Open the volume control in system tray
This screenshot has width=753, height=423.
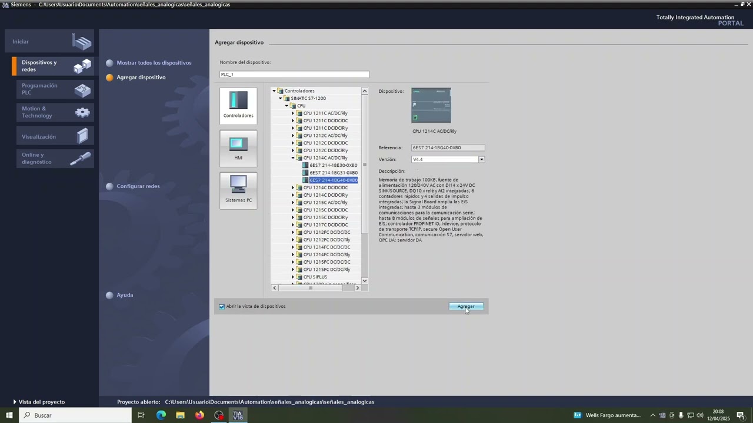(x=700, y=415)
